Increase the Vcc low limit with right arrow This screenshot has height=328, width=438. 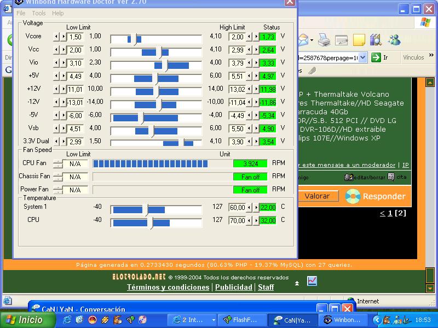coord(64,50)
